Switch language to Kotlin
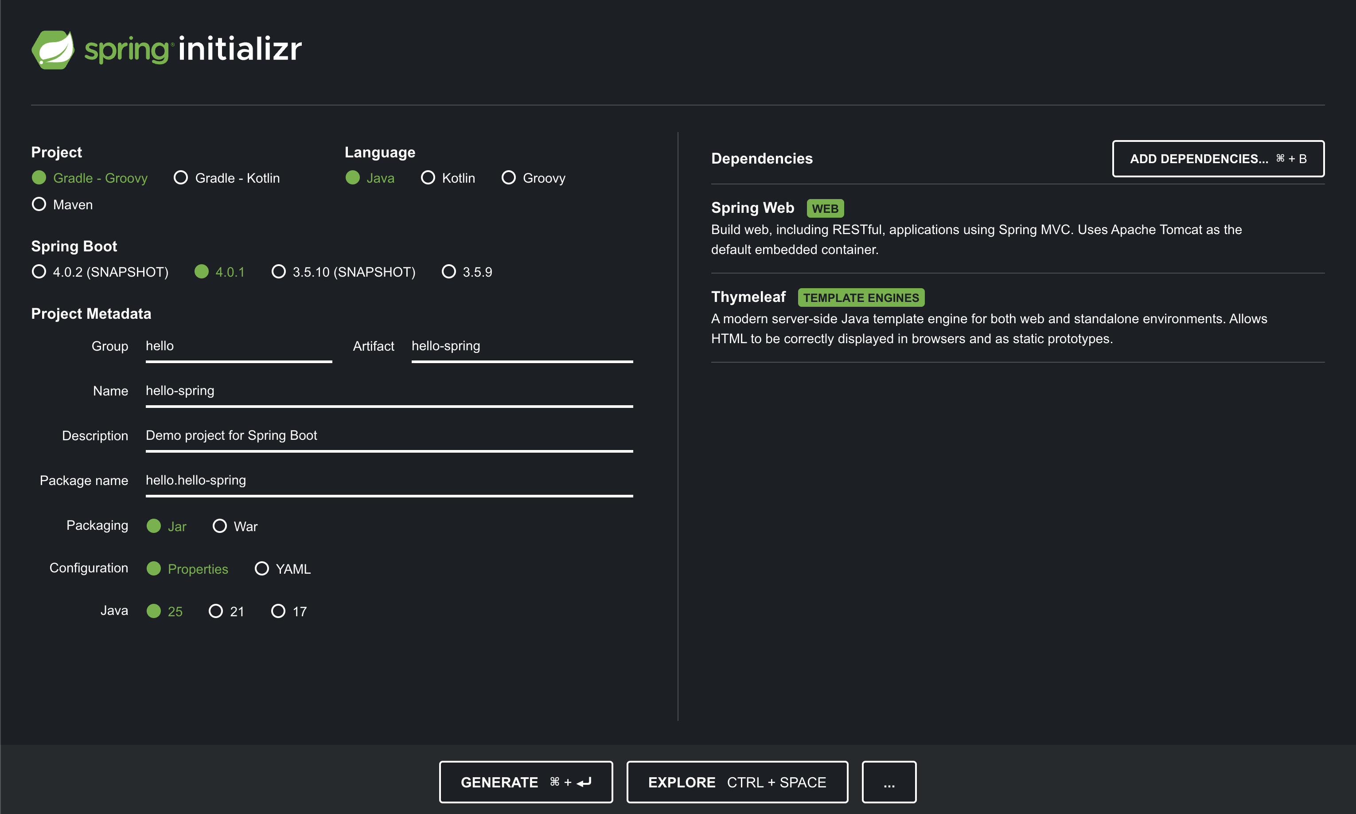Viewport: 1356px width, 814px height. tap(428, 178)
